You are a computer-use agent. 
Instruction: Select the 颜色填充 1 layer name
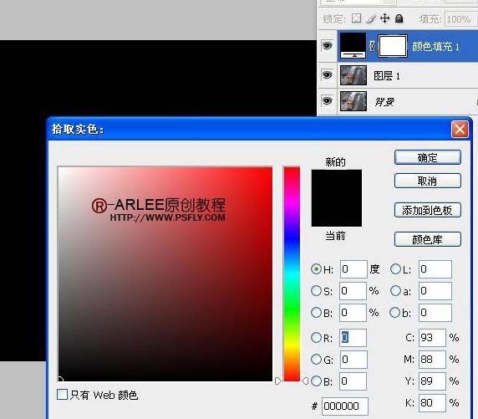click(x=435, y=46)
